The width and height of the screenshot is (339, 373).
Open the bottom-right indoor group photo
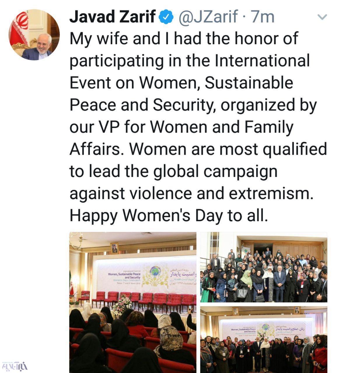click(264, 339)
